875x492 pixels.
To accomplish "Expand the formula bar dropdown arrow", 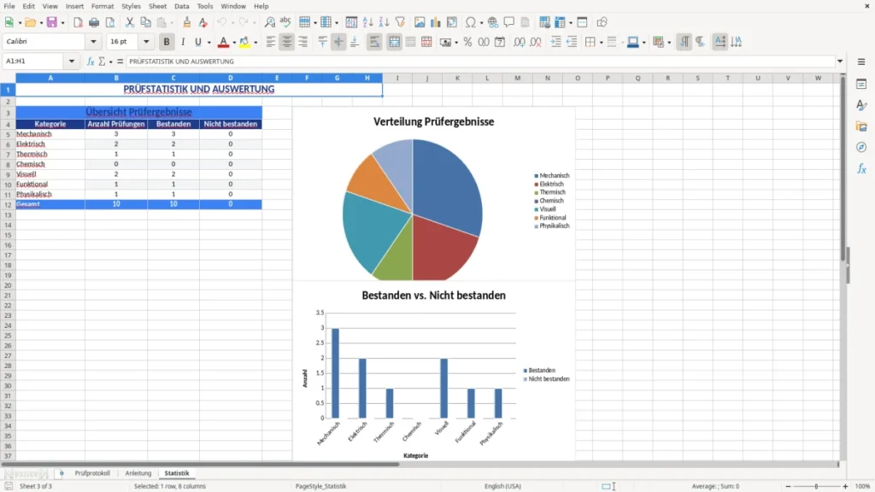I will coord(840,61).
